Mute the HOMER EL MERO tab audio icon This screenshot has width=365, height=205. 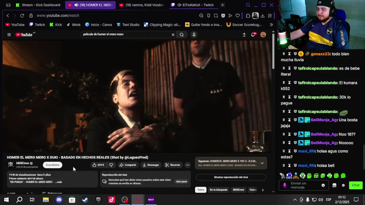coord(76,5)
